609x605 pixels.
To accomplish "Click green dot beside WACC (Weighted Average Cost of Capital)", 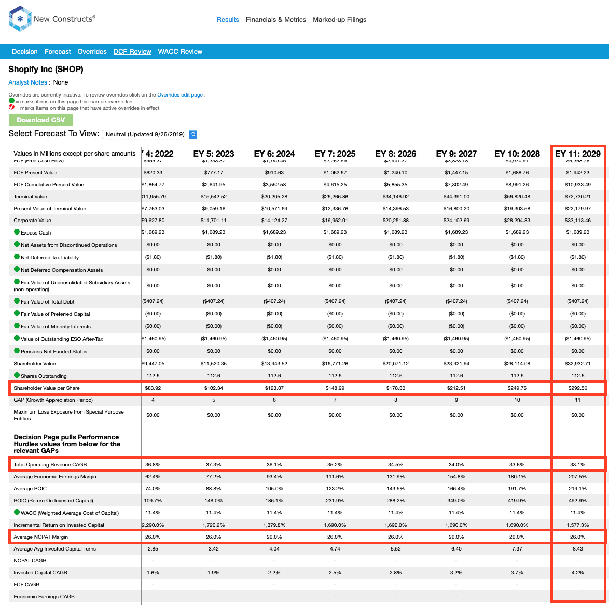I will click(17, 512).
